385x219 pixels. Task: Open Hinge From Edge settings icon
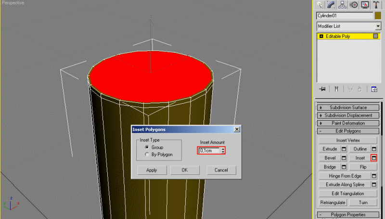point(374,176)
